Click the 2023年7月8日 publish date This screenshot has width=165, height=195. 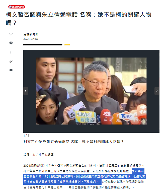31,39
